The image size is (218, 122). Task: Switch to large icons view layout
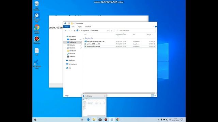(x=155, y=96)
